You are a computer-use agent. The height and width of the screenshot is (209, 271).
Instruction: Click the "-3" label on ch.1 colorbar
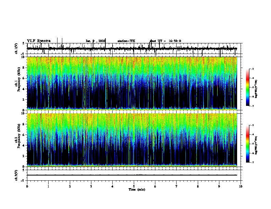point(252,69)
